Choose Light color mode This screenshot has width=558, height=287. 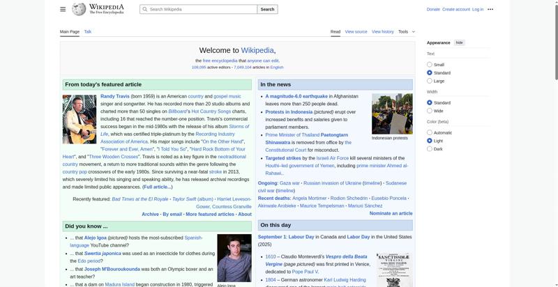pyautogui.click(x=430, y=141)
